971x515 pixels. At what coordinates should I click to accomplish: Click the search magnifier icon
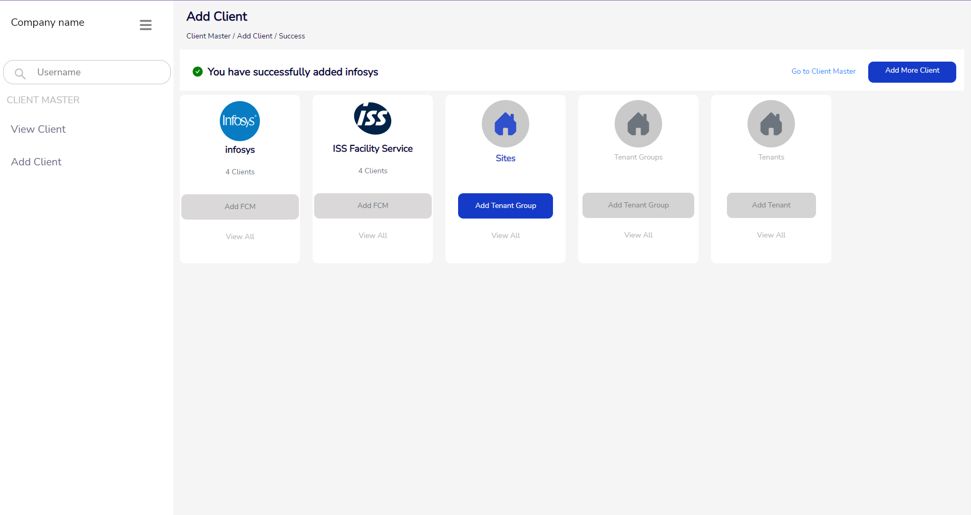[x=20, y=73]
